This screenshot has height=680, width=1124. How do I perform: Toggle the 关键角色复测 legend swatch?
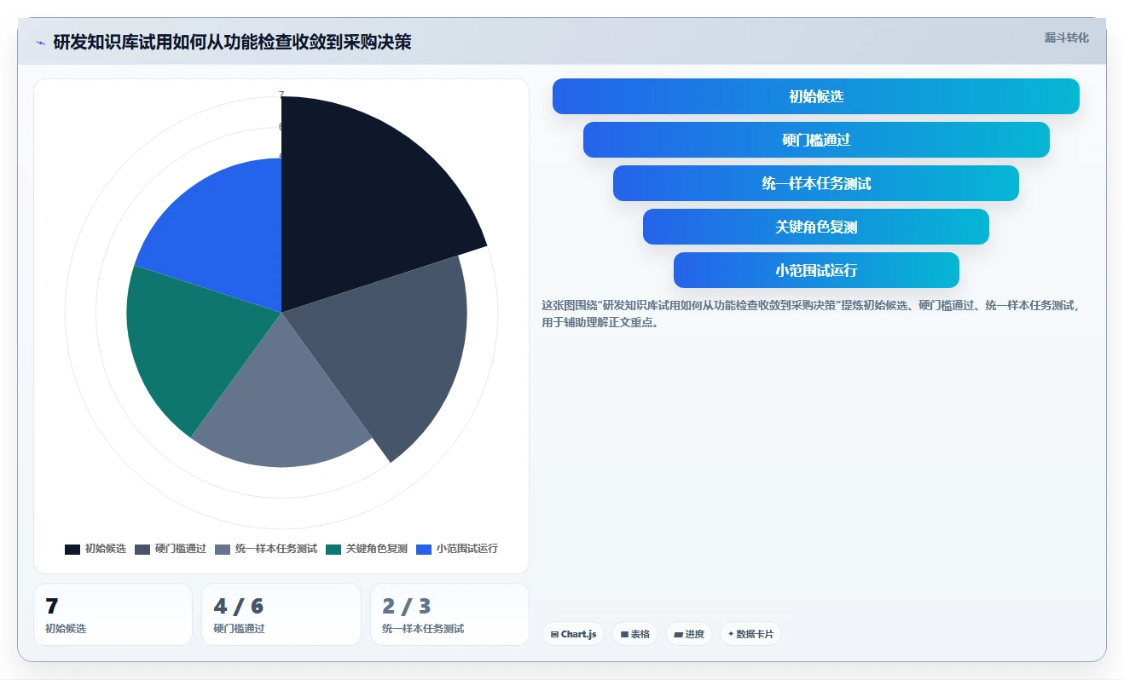pos(333,549)
